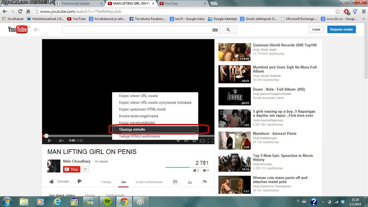This screenshot has height=207, width=368.
Task: Click the video play button
Action: pos(50,141)
